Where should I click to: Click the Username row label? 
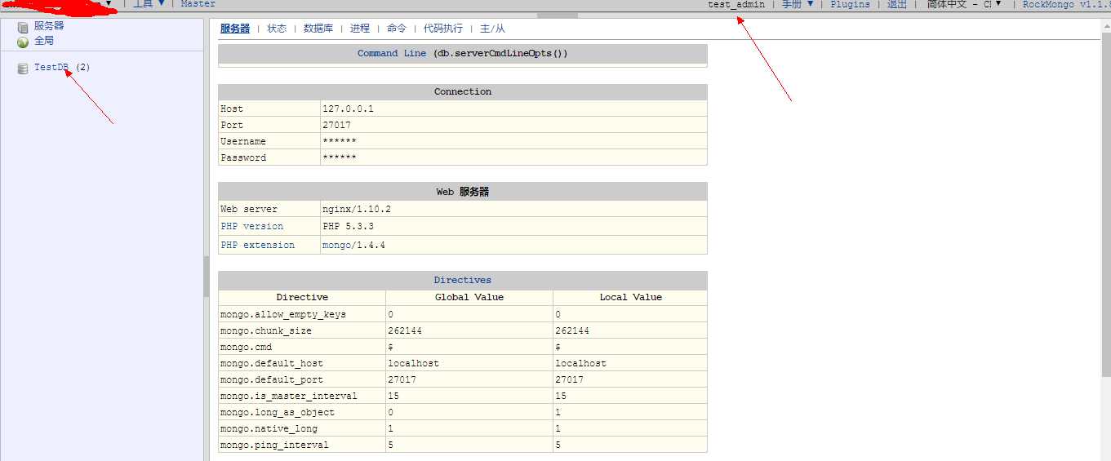pos(243,142)
